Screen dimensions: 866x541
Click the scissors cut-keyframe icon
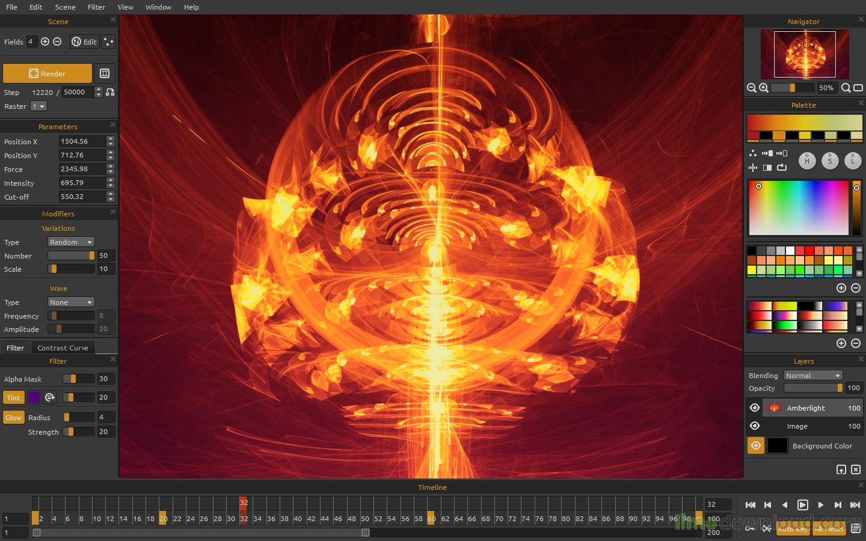(x=766, y=529)
